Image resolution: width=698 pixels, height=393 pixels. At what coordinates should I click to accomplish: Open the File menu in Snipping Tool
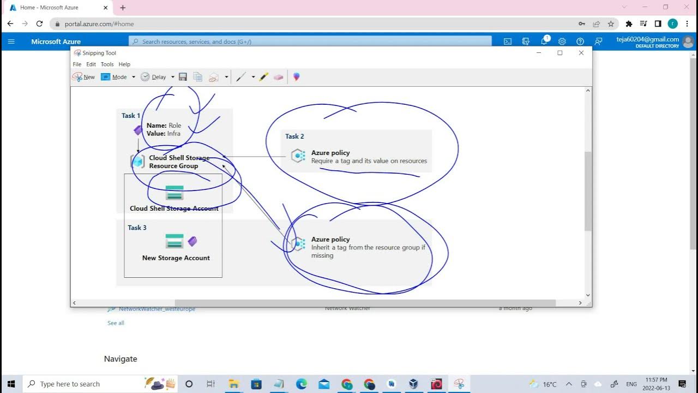[77, 64]
